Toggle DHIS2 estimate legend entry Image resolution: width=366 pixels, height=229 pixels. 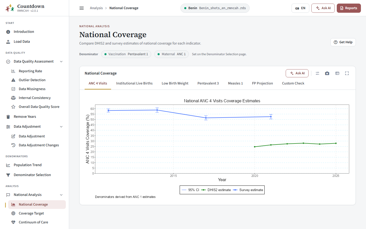(x=216, y=190)
